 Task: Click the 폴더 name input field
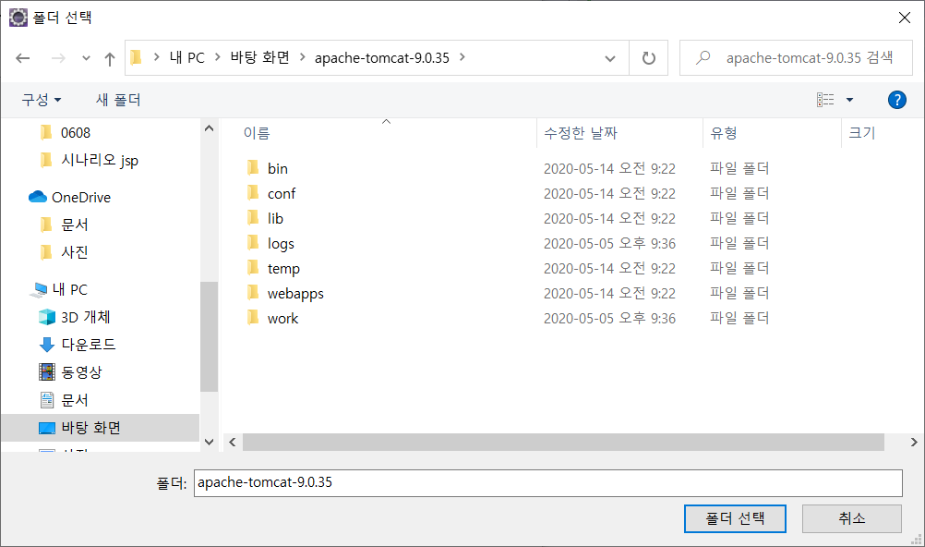pyautogui.click(x=548, y=482)
